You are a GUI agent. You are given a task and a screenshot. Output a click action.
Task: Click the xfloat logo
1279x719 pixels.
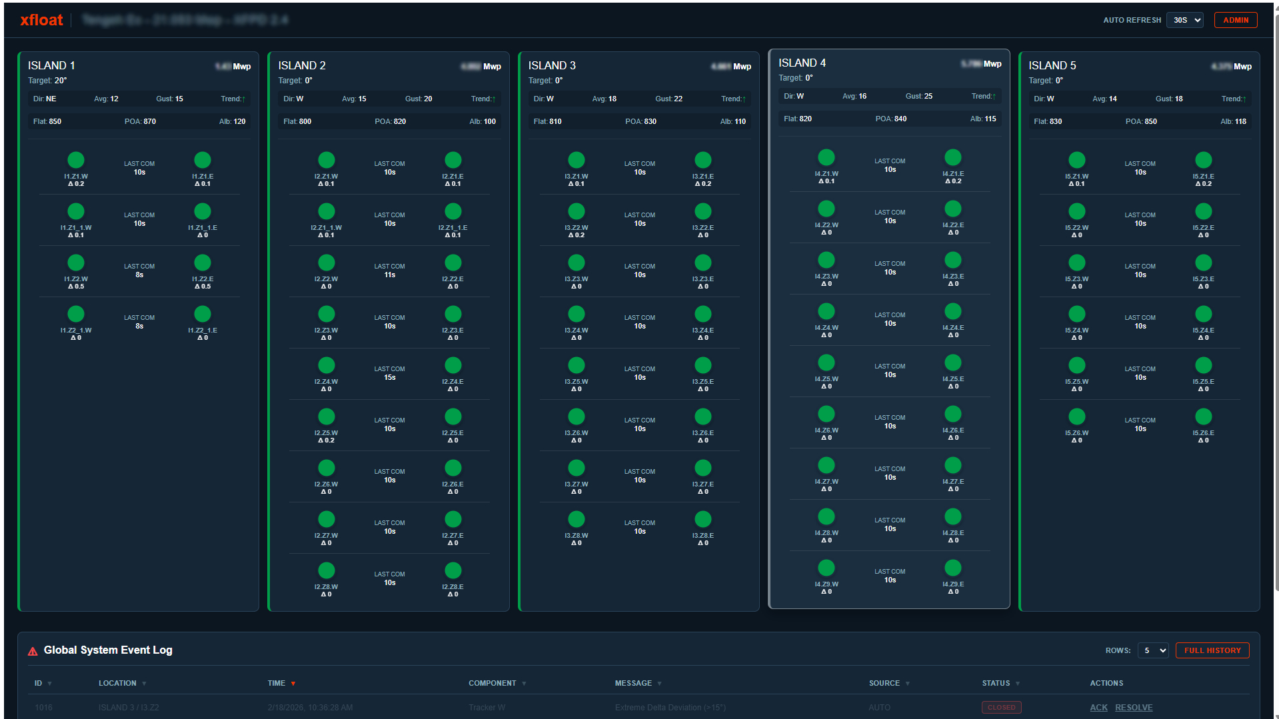pos(41,19)
